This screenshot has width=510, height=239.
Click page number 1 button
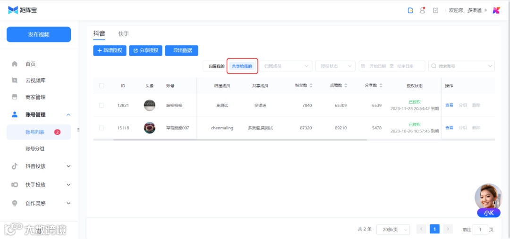coord(434,229)
